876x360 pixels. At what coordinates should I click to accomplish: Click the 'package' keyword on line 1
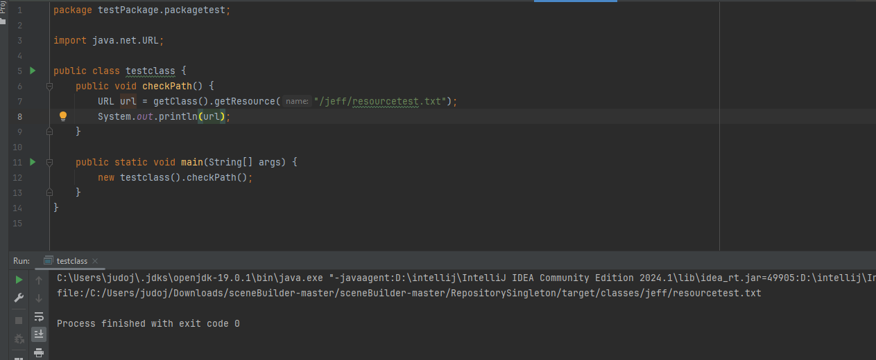click(73, 10)
